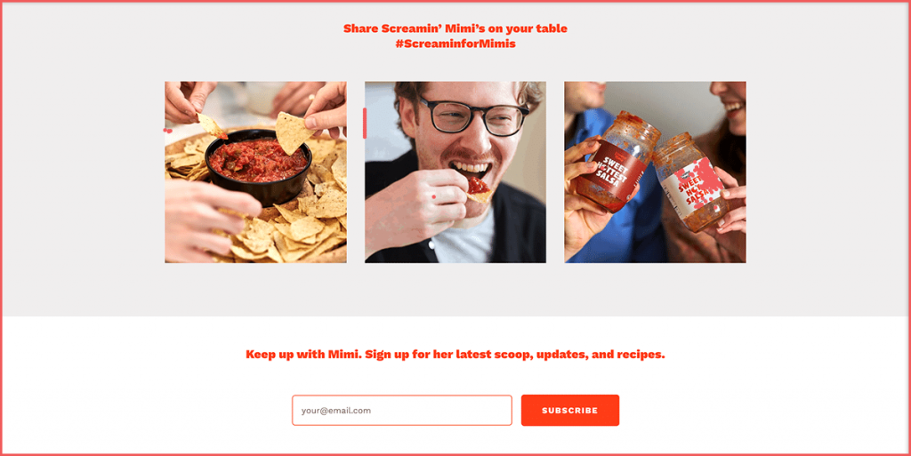Click the red dots at first photo's edge

(x=168, y=131)
